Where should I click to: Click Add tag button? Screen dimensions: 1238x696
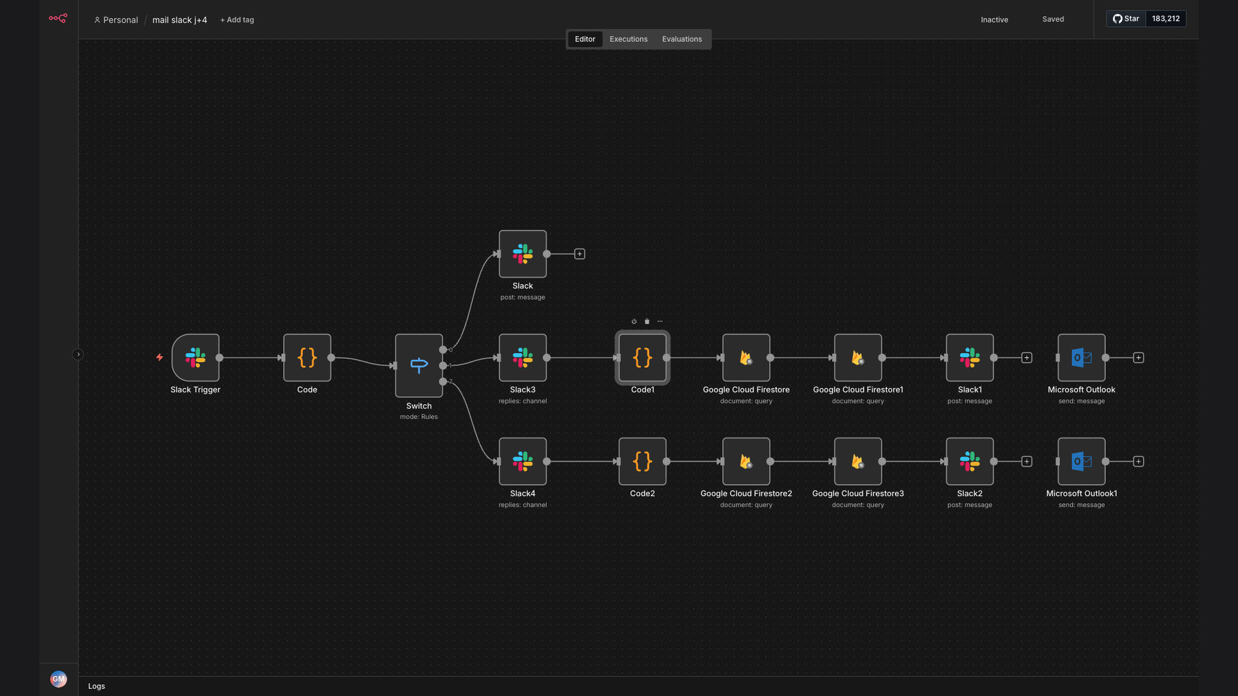point(237,20)
